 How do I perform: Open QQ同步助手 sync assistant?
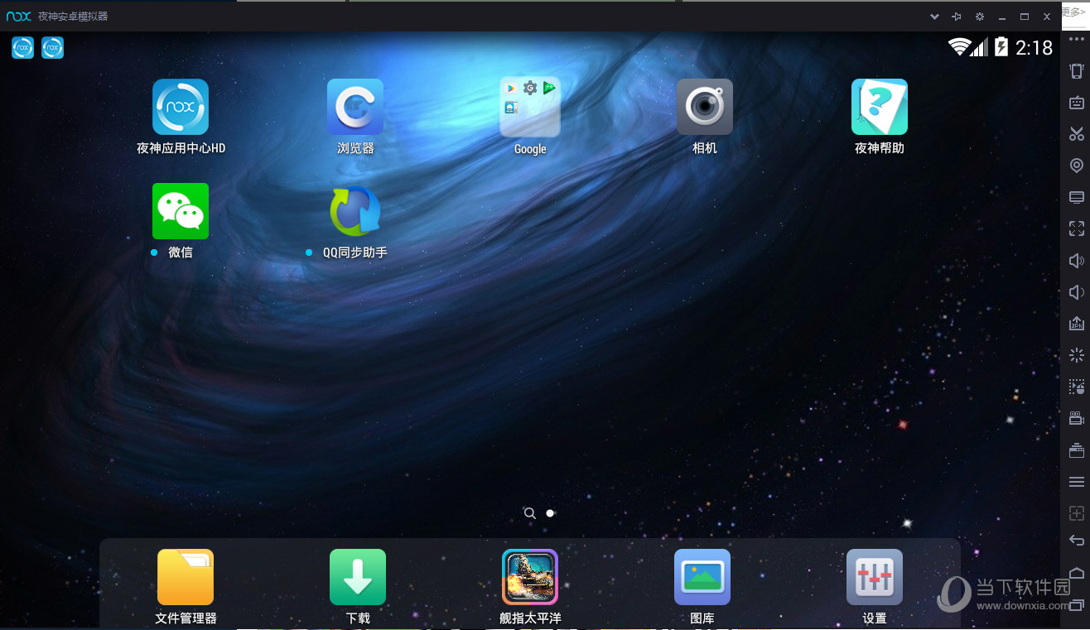(355, 211)
